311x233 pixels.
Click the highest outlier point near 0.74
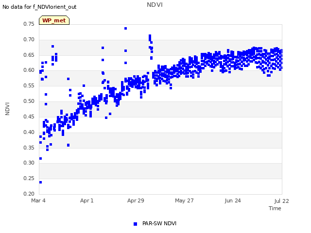(x=125, y=29)
